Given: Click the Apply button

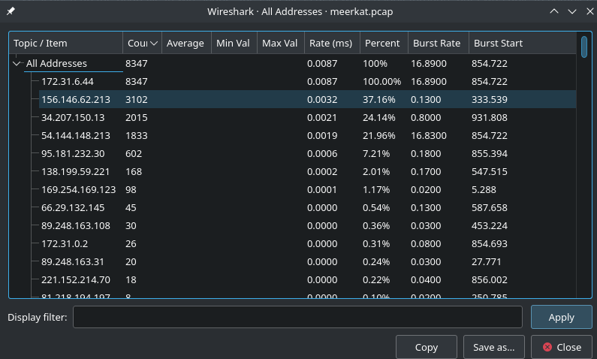Looking at the screenshot, I should pyautogui.click(x=561, y=317).
